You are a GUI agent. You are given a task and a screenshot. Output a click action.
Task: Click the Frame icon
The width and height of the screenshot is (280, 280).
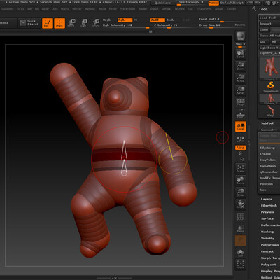[x=240, y=168]
